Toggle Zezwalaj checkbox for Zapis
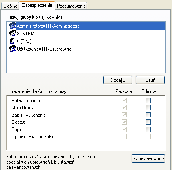 124,129
